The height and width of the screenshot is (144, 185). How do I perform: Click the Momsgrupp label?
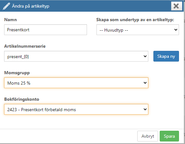17,73
